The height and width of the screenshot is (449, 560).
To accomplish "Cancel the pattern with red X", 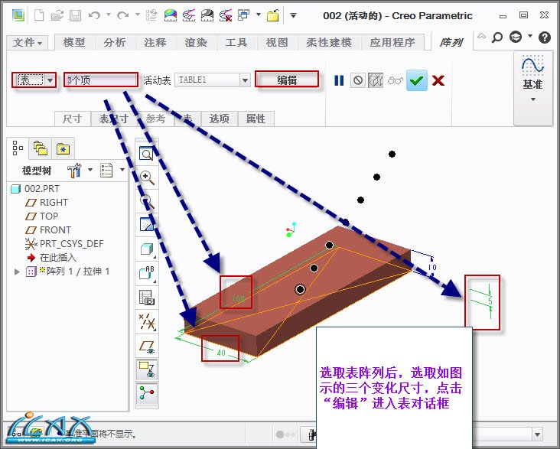I will tap(438, 80).
